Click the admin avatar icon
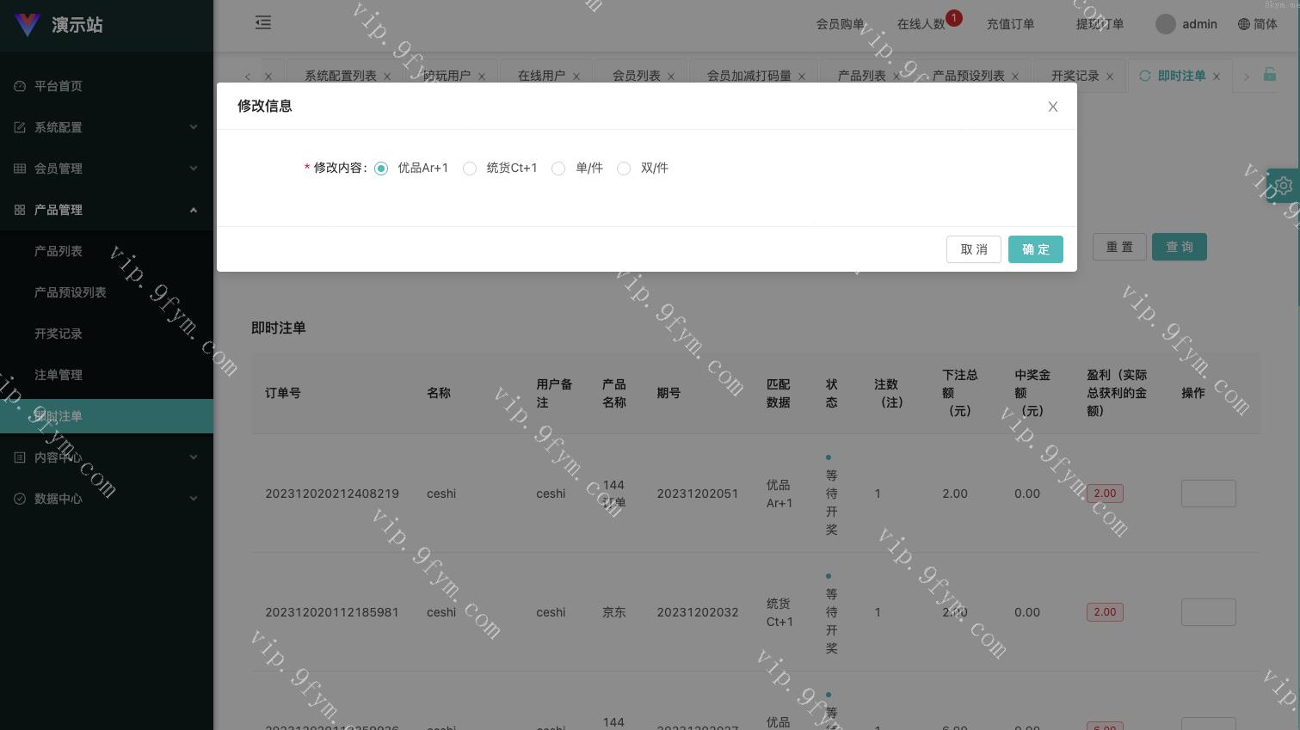The height and width of the screenshot is (730, 1300). pyautogui.click(x=1166, y=24)
